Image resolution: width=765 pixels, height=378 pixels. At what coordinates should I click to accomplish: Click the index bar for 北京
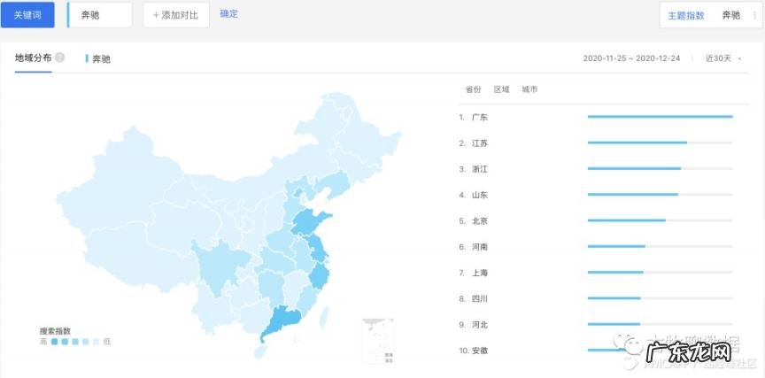pyautogui.click(x=661, y=220)
